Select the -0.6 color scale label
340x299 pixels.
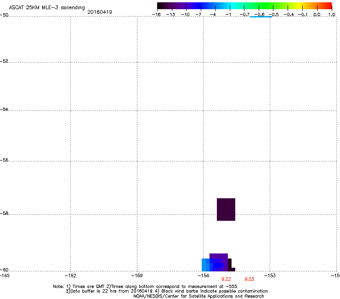click(259, 15)
